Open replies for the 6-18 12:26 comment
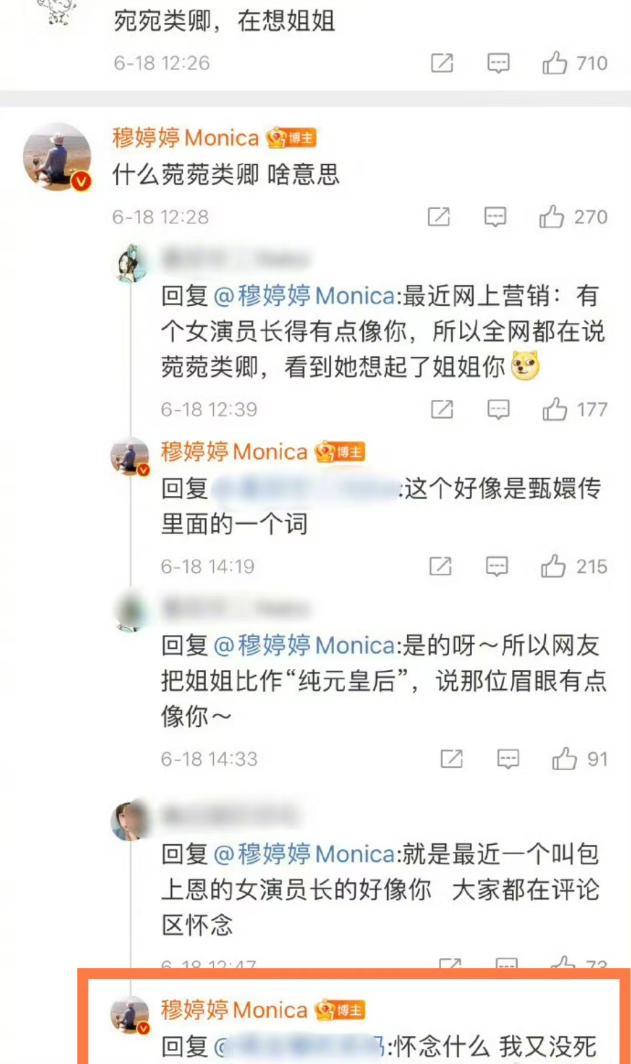This screenshot has width=631, height=1064. pyautogui.click(x=498, y=63)
